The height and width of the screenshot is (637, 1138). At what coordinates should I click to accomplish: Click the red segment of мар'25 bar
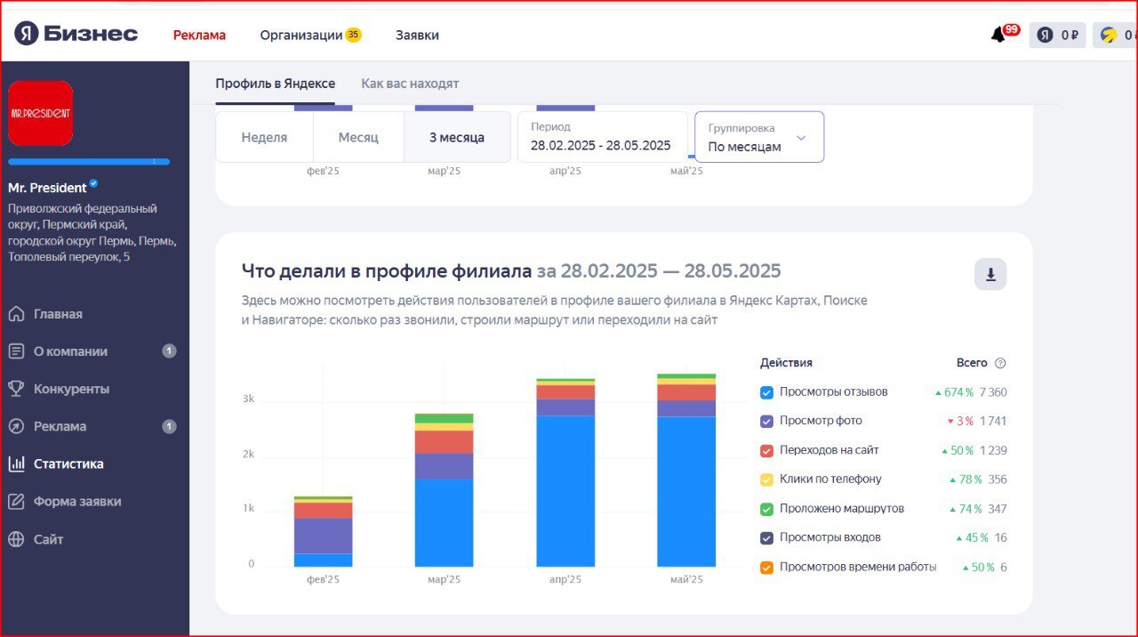click(444, 442)
